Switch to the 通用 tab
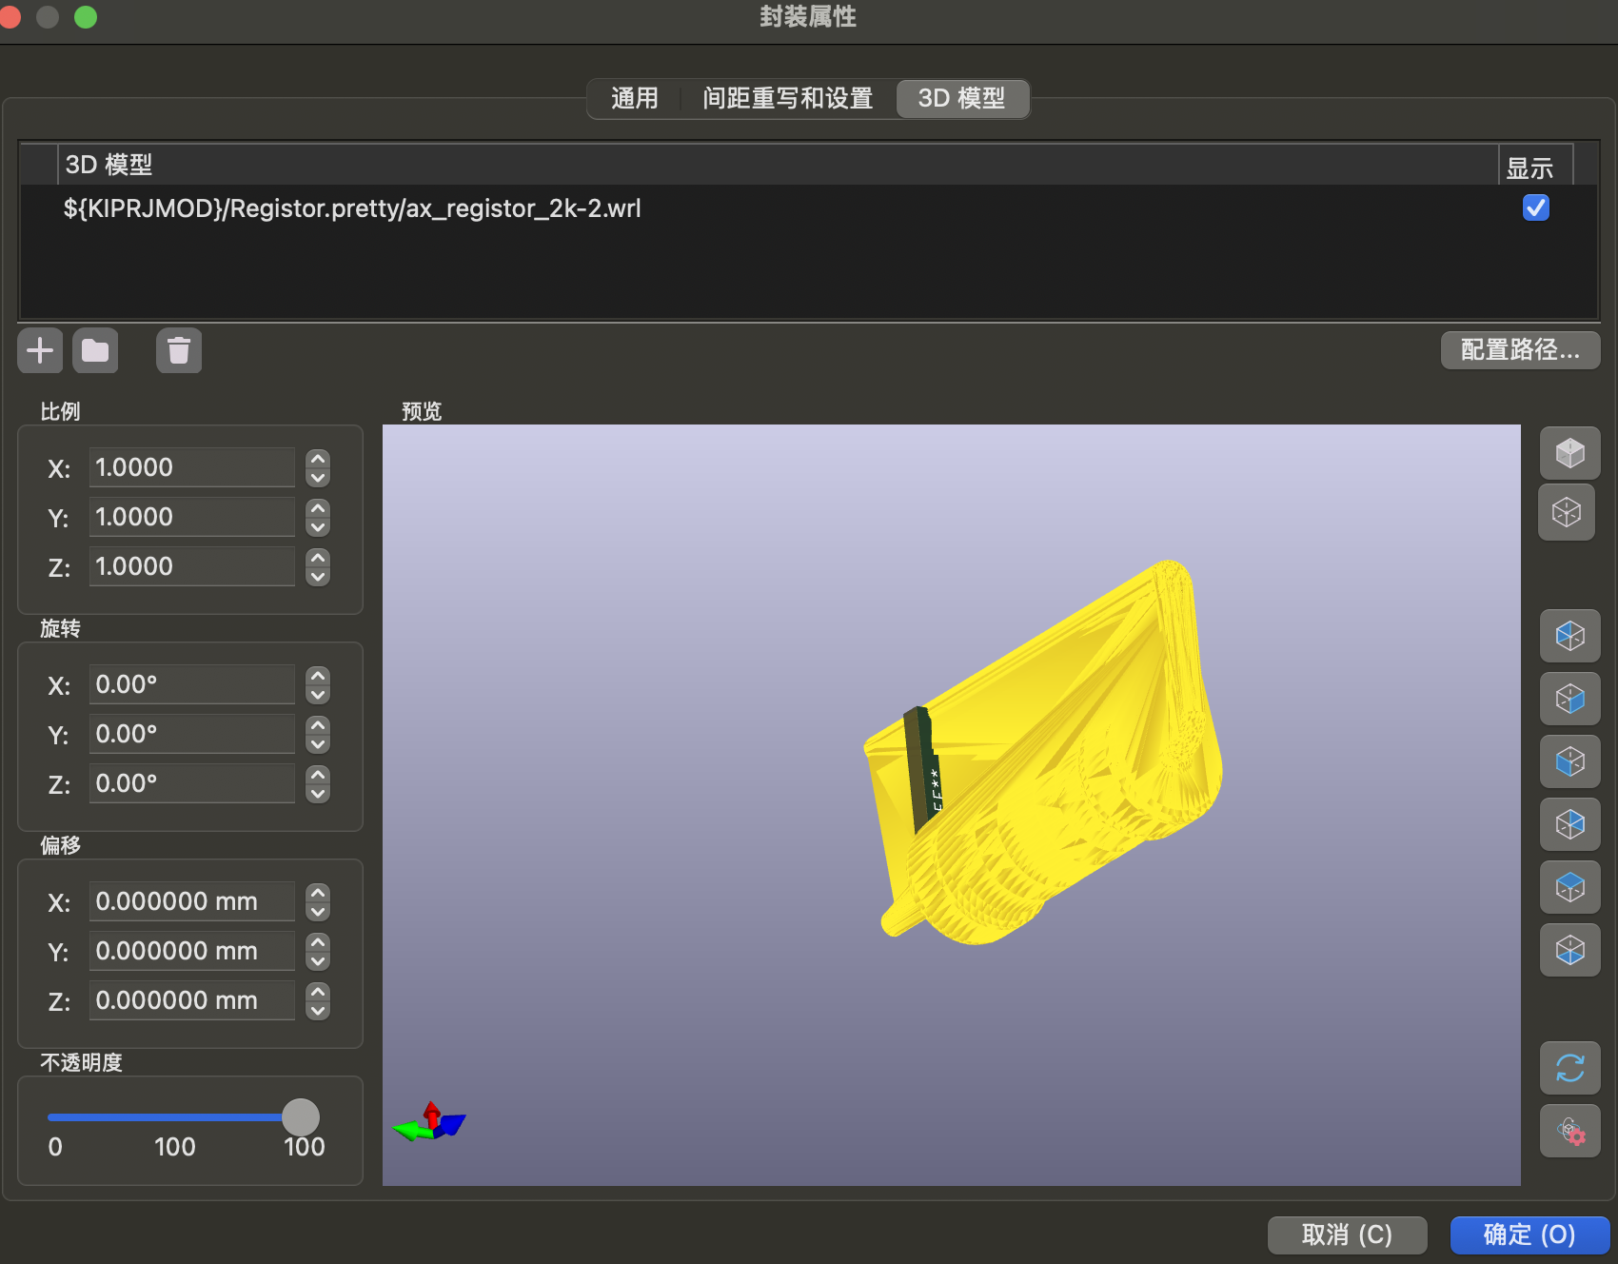Screen dimensions: 1618x1264 click(x=635, y=98)
